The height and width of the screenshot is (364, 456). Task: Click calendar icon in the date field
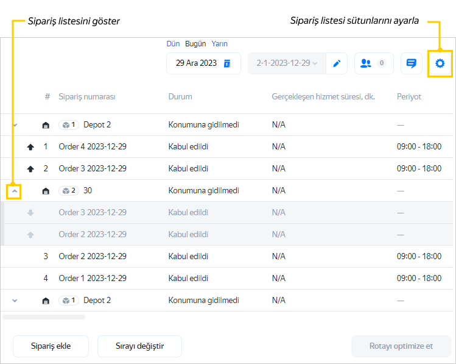tap(227, 63)
